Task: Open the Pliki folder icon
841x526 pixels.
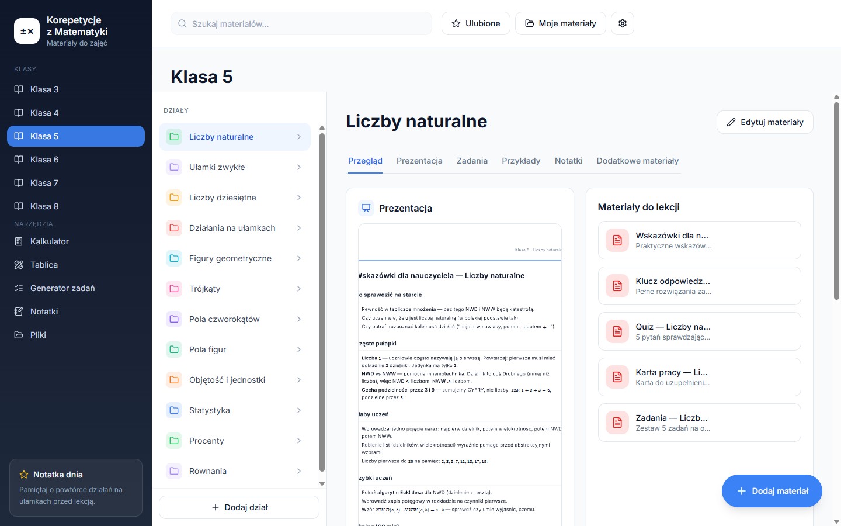Action: click(x=19, y=335)
